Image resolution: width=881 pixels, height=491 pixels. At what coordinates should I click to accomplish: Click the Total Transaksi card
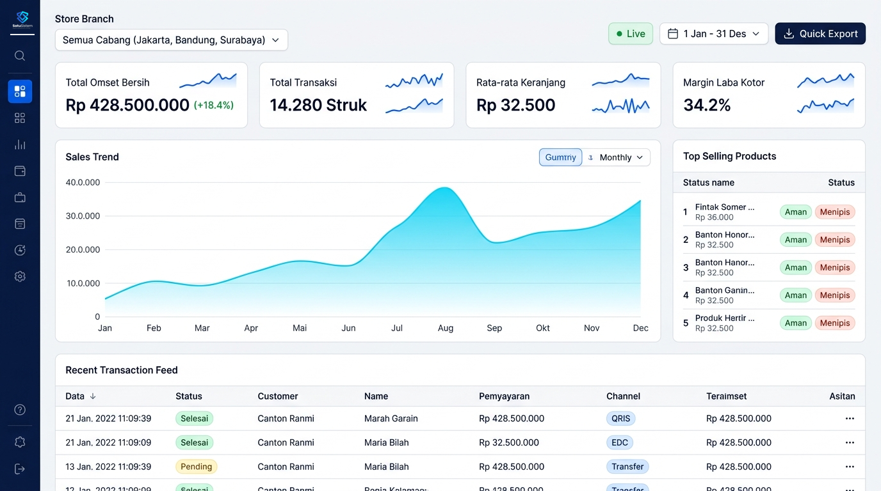click(x=357, y=95)
